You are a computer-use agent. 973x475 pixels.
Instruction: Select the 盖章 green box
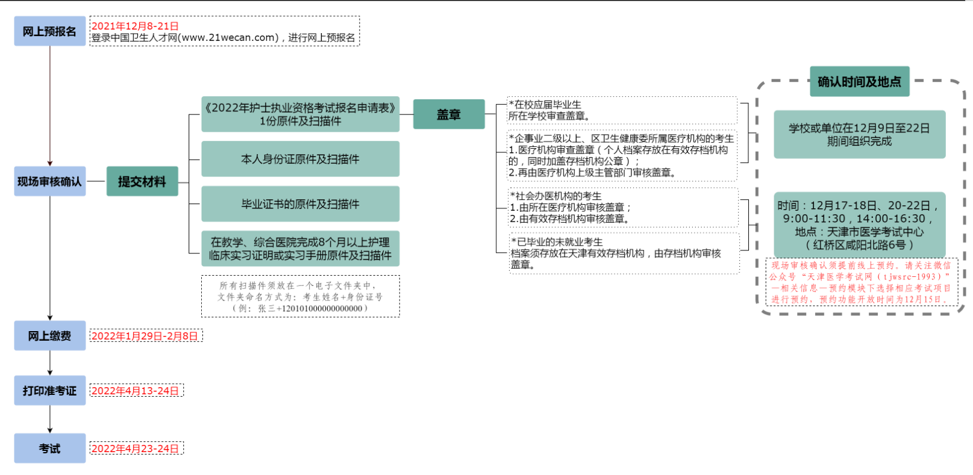[x=448, y=114]
